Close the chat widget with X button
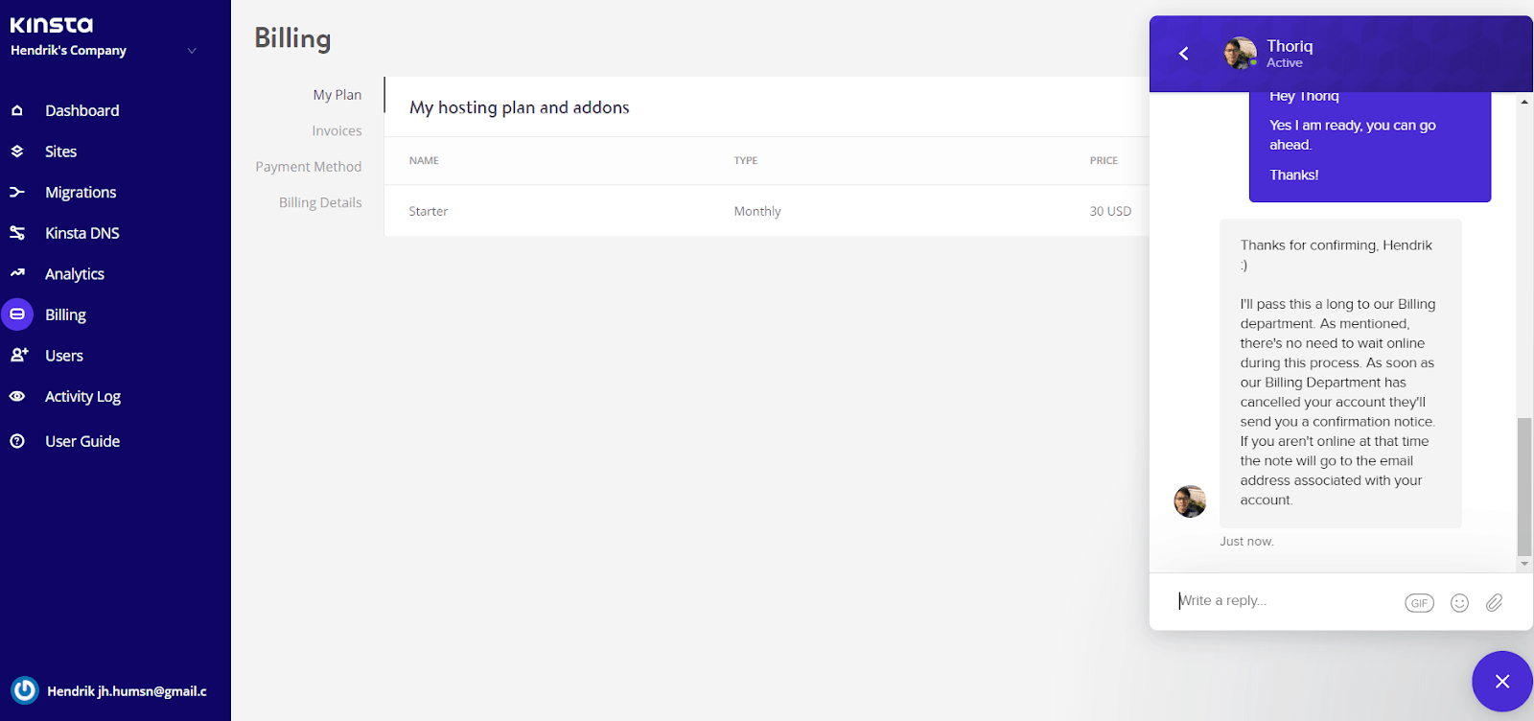Viewport: 1534px width, 721px height. pos(1502,682)
